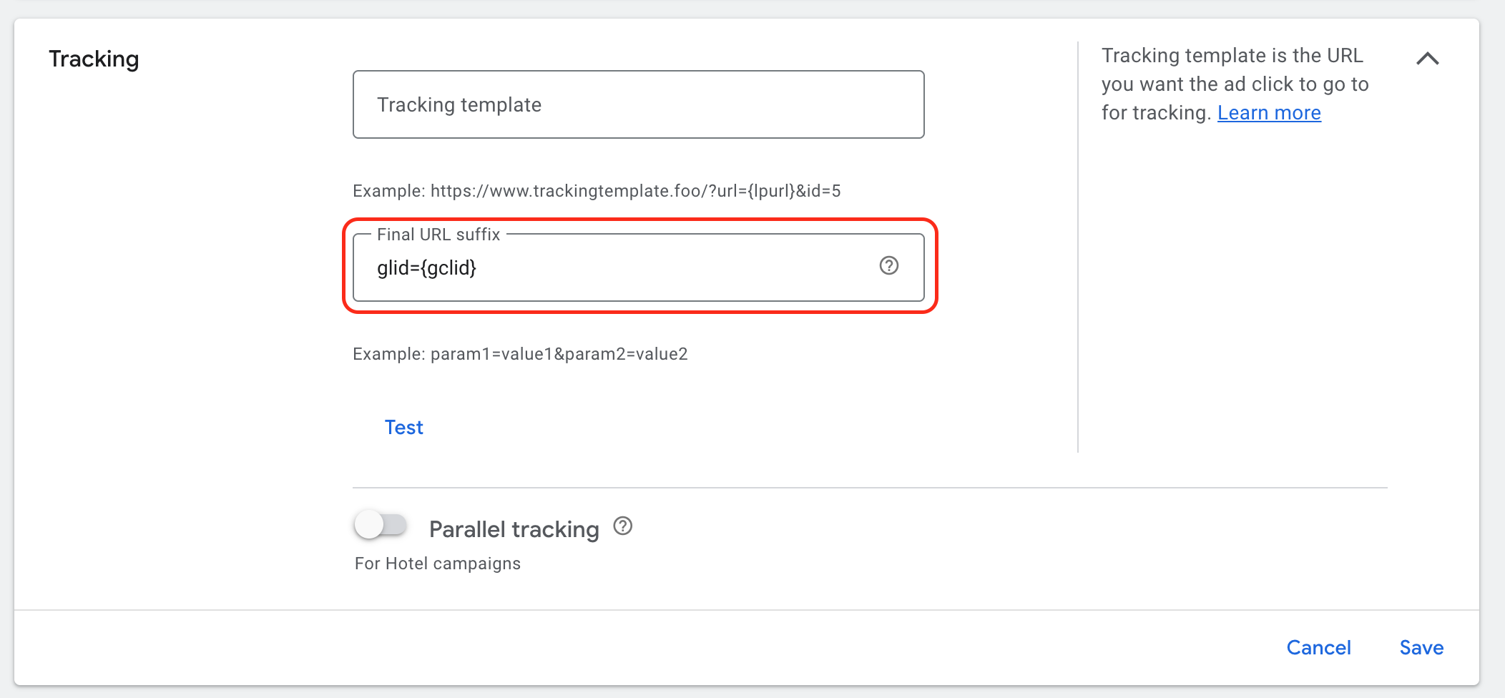1505x698 pixels.
Task: Click the Final URL suffix help icon
Action: tap(888, 266)
